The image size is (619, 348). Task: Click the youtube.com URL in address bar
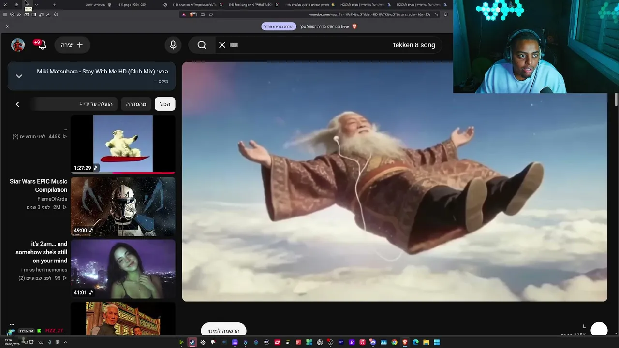(370, 14)
